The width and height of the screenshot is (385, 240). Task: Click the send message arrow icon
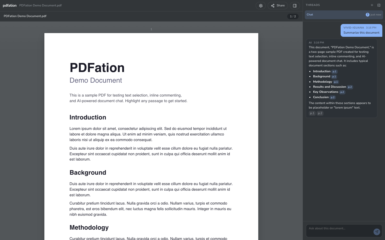377,232
